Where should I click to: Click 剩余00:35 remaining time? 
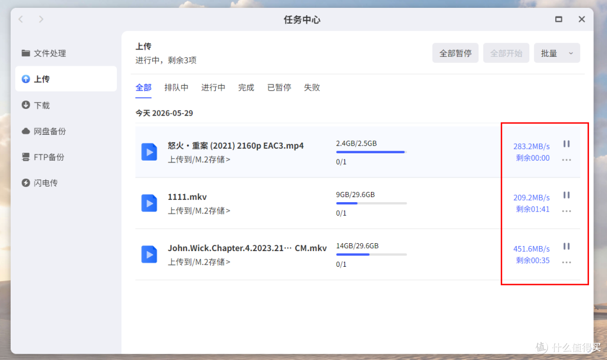pos(533,260)
